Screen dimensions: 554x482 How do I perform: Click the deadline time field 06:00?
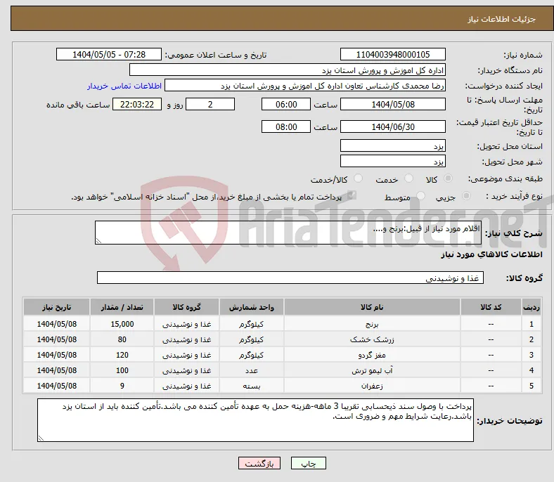286,104
